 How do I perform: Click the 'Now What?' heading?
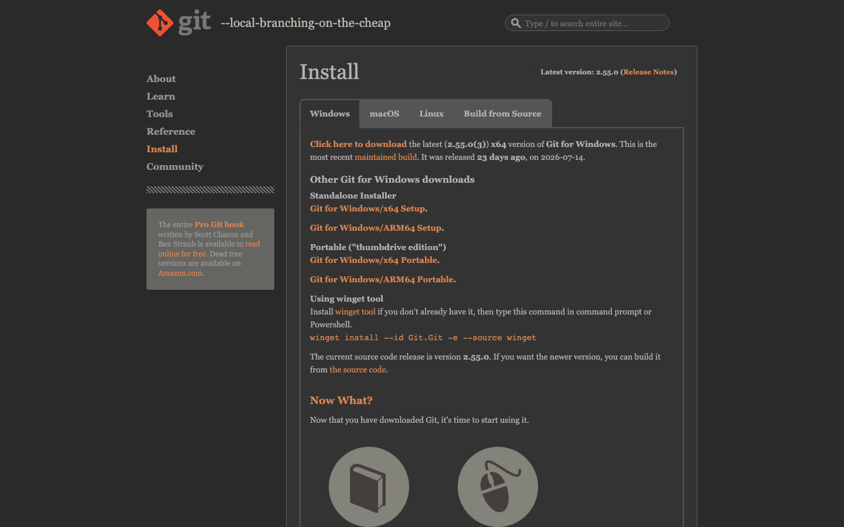coord(341,401)
